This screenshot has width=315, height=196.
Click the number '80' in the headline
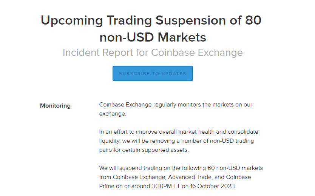pyautogui.click(x=253, y=20)
